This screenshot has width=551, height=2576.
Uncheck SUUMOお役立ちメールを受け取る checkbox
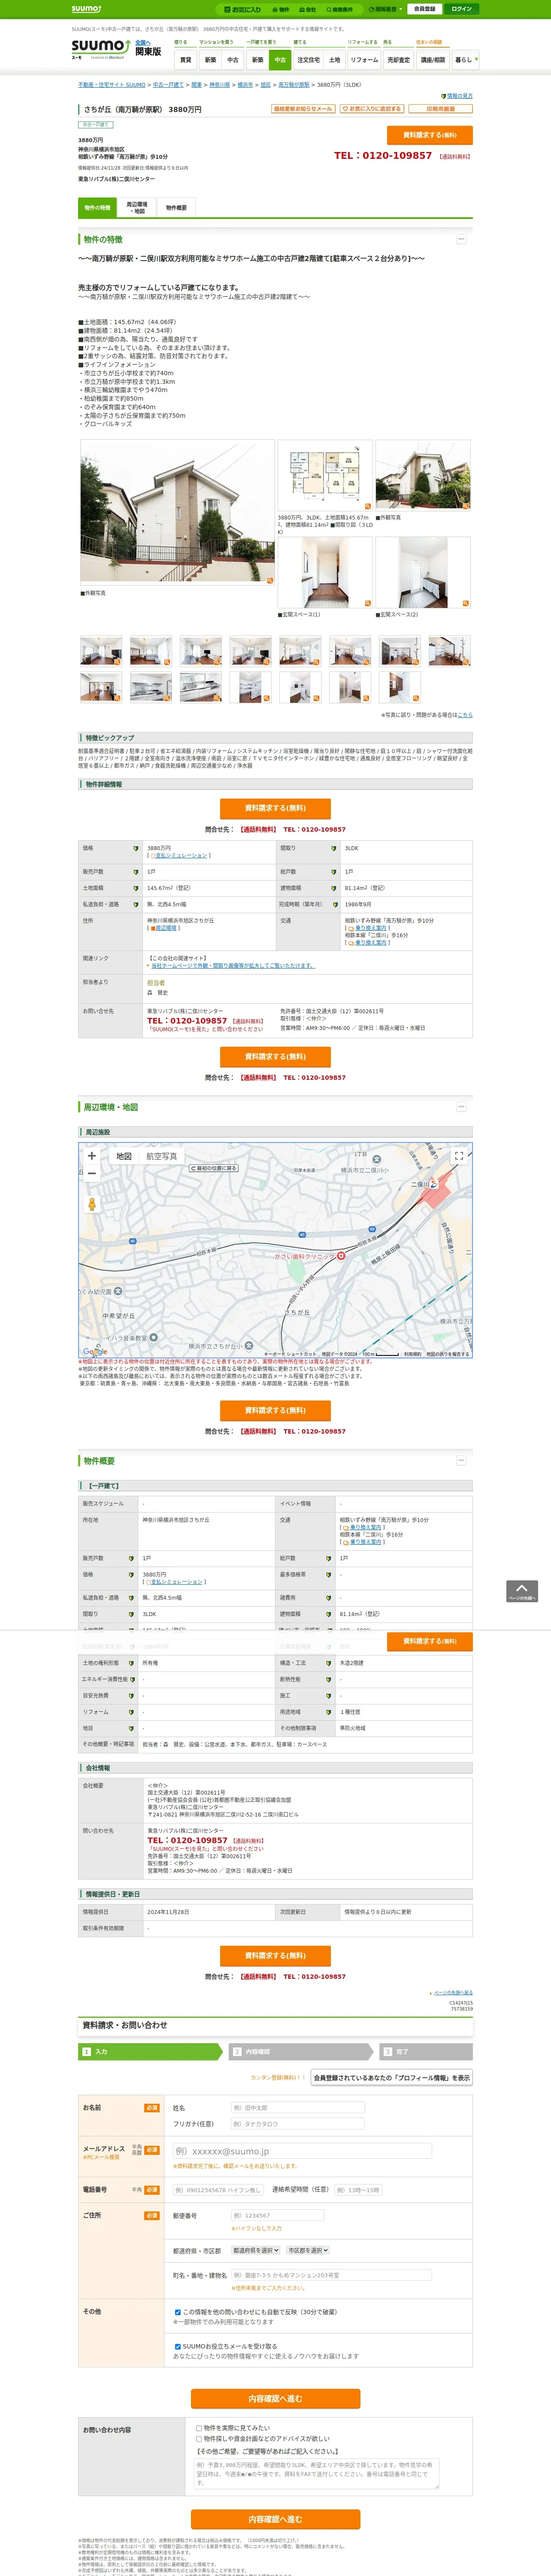pos(178,2345)
